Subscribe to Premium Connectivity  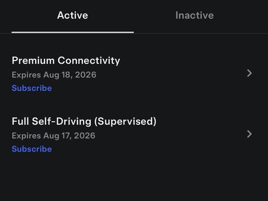32,88
